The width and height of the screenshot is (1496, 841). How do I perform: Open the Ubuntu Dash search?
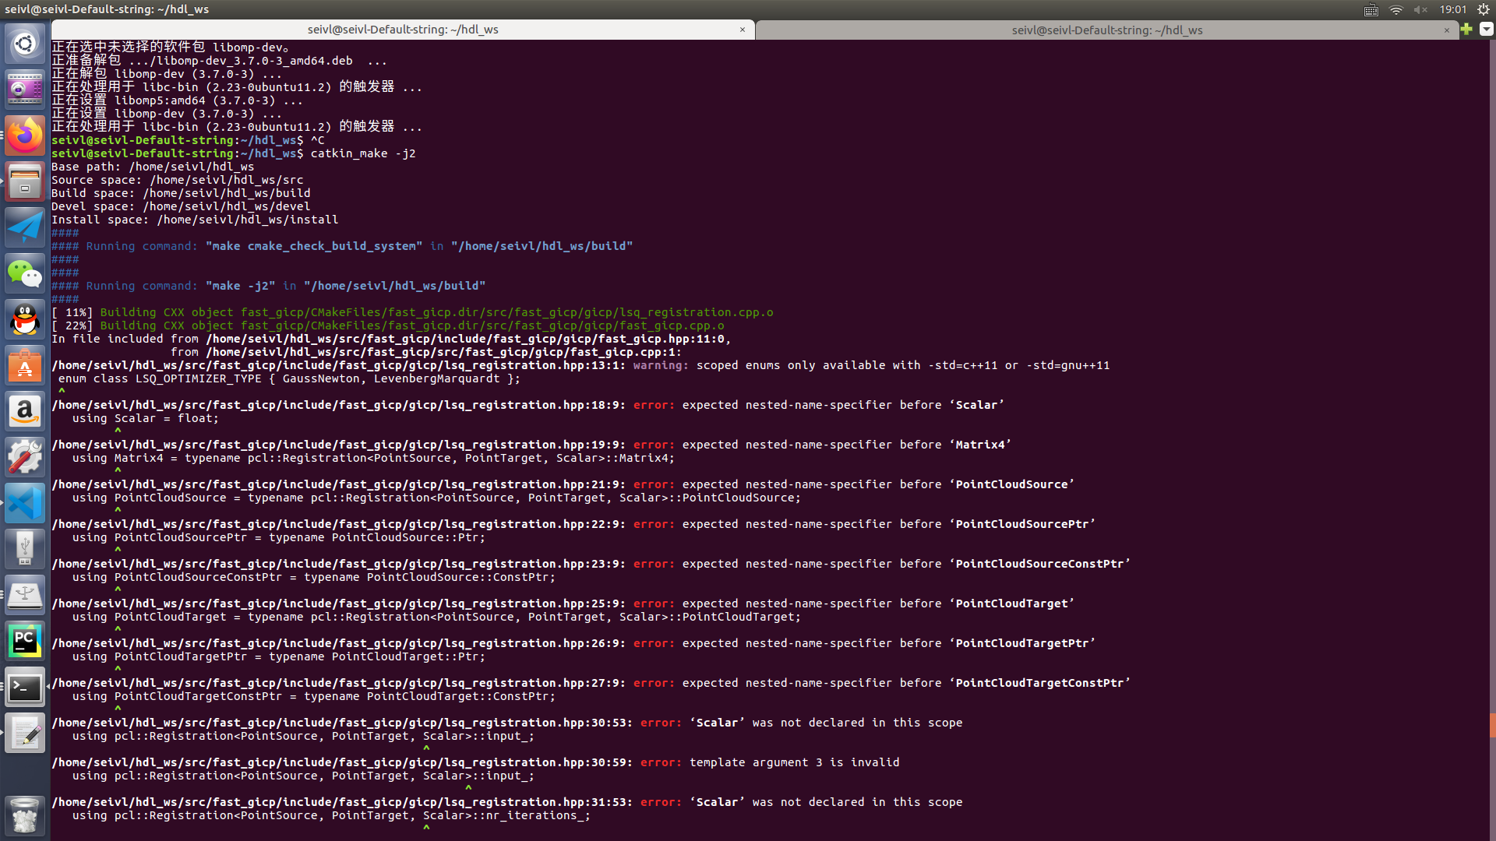pos(25,43)
